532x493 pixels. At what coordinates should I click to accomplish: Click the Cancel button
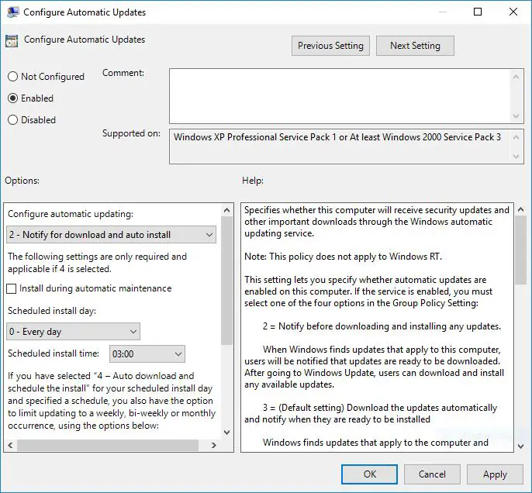(x=432, y=474)
